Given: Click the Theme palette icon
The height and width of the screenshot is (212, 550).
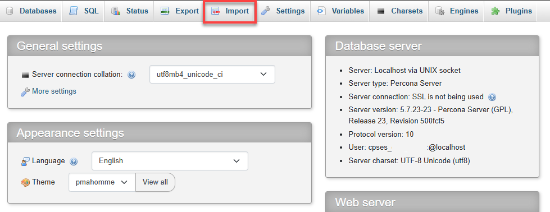Looking at the screenshot, I should click(x=25, y=183).
